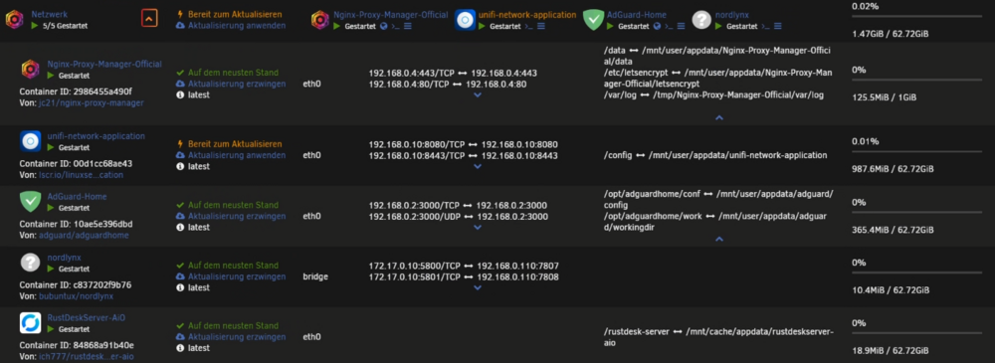Collapse volume paths of Nginx-Proxy-Manager-Official
The height and width of the screenshot is (363, 995).
(719, 117)
